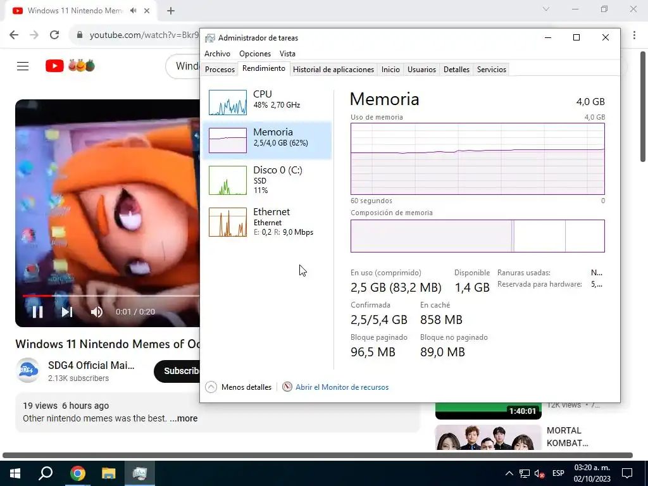This screenshot has height=486, width=648.
Task: Show hidden system tray icons
Action: 509,473
